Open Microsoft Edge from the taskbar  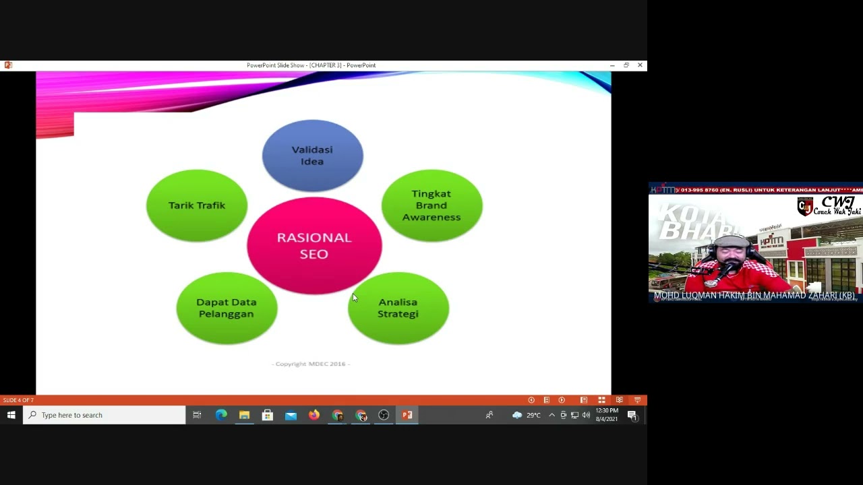221,415
